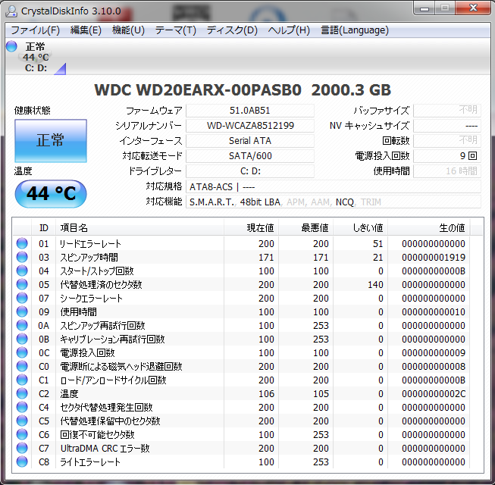The height and width of the screenshot is (485, 495).
Task: Open the ディスク(D) menu
Action: (232, 30)
